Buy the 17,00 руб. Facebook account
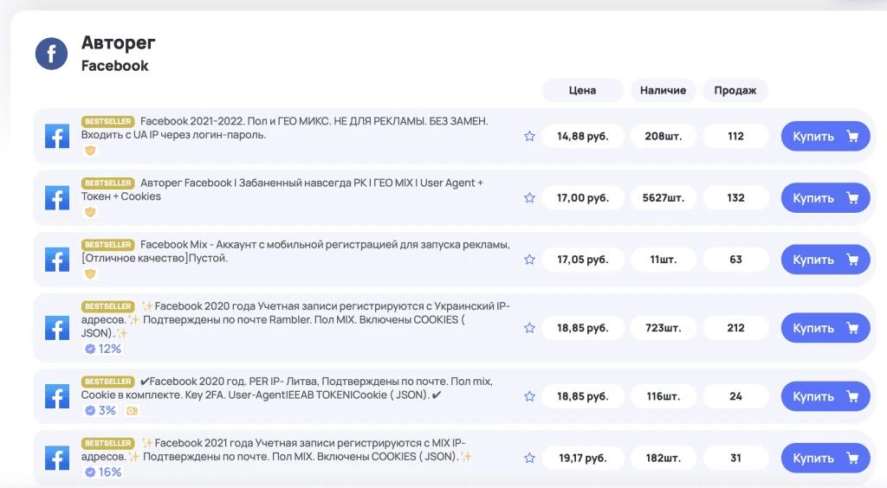The image size is (887, 488). 825,197
